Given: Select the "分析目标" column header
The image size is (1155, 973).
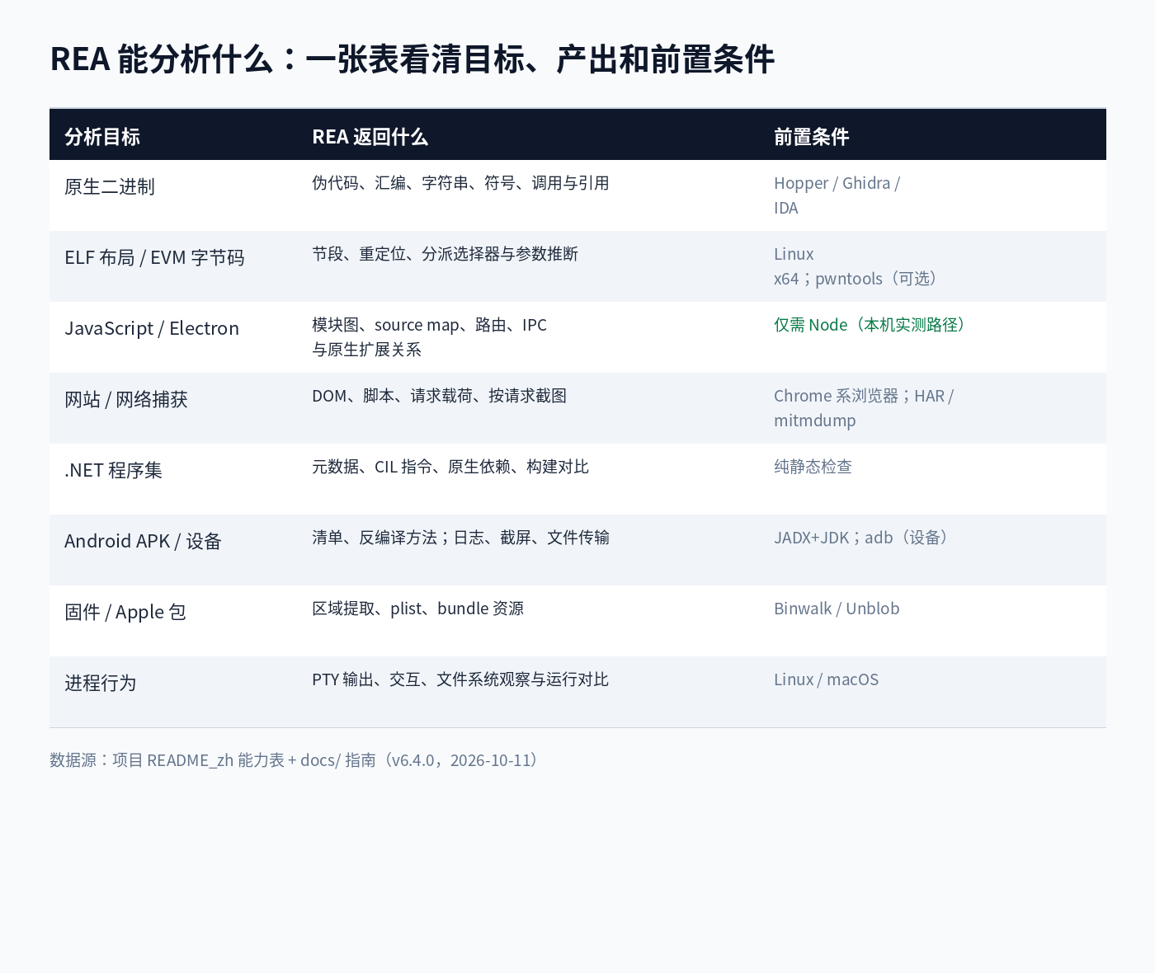Looking at the screenshot, I should [x=102, y=137].
